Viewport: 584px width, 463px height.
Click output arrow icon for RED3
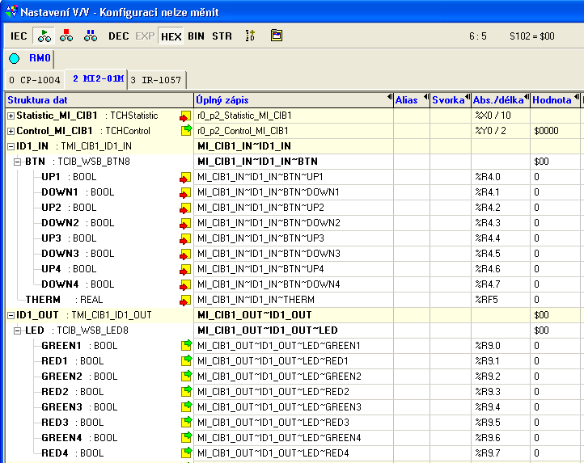[x=186, y=422]
